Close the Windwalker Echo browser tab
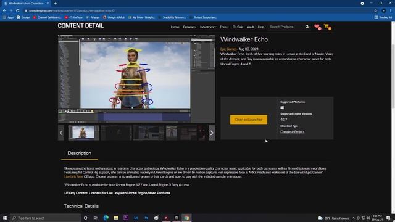The image size is (395, 222). point(48,4)
